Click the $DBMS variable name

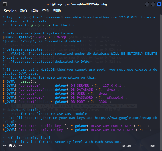tap(8, 37)
